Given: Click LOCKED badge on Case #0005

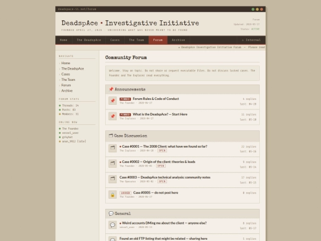Looking at the screenshot, I should 125,193.
